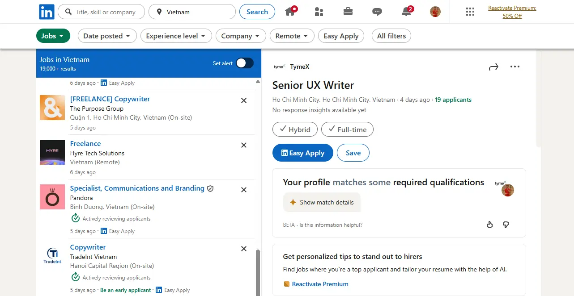The image size is (574, 296).
Task: Toggle the Hybrid workplace chip
Action: click(x=295, y=129)
